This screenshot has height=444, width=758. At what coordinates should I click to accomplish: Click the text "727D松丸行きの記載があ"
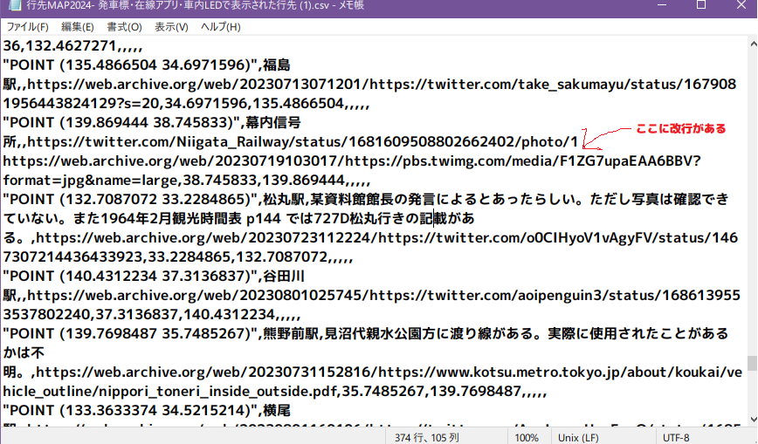[x=395, y=218]
